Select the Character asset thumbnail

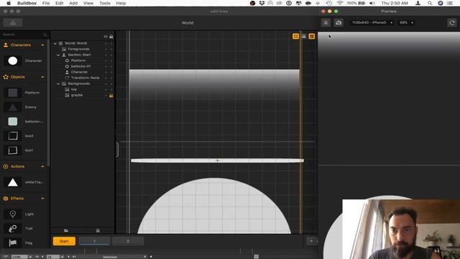[13, 60]
